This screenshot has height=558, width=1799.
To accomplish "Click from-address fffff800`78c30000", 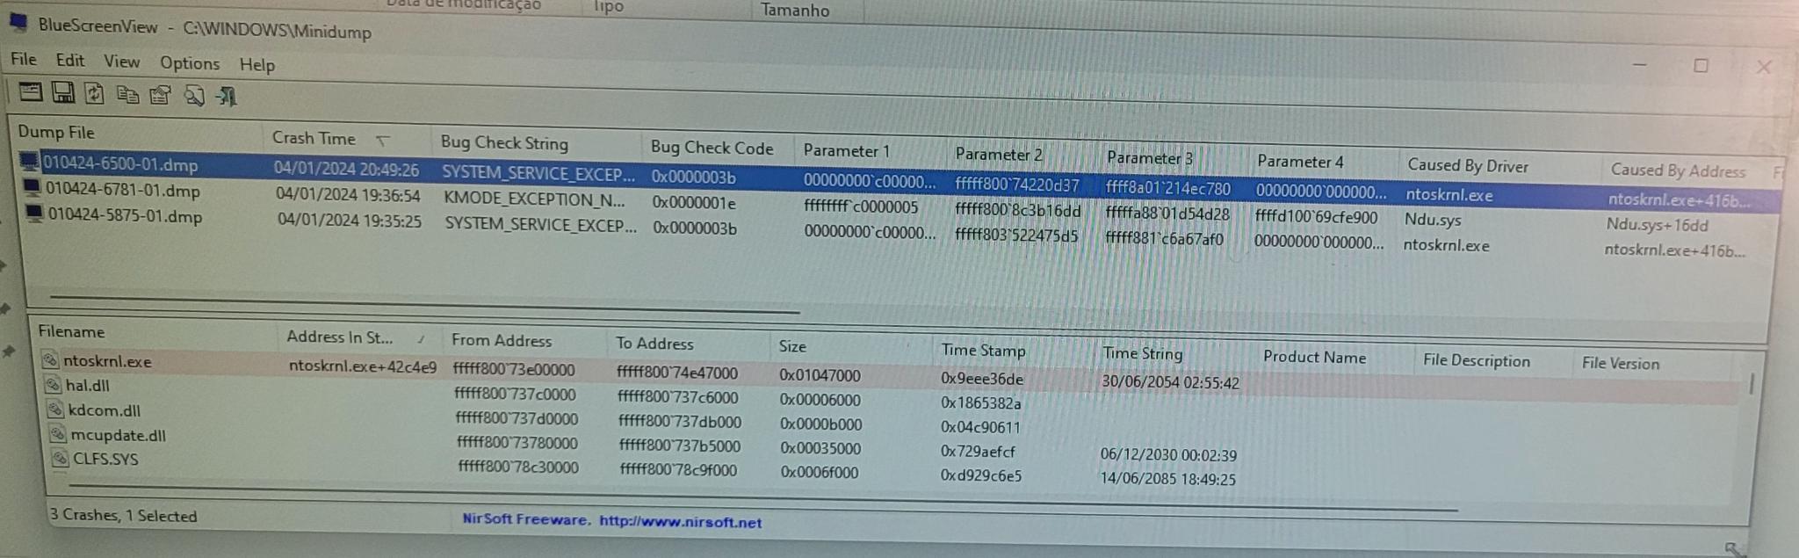I will tap(518, 467).
